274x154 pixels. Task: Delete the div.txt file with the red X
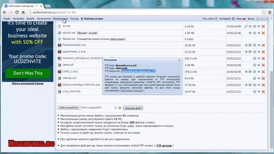[263, 27]
